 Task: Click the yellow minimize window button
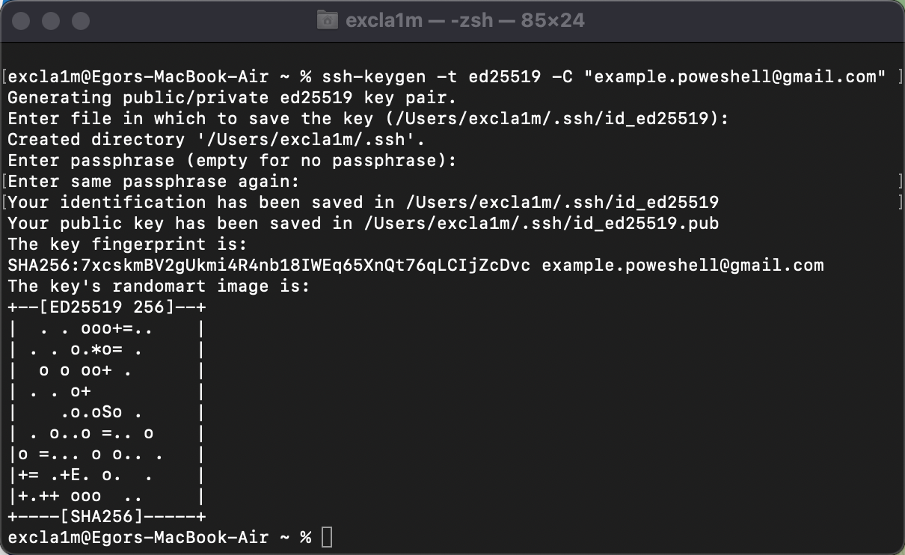(x=51, y=21)
